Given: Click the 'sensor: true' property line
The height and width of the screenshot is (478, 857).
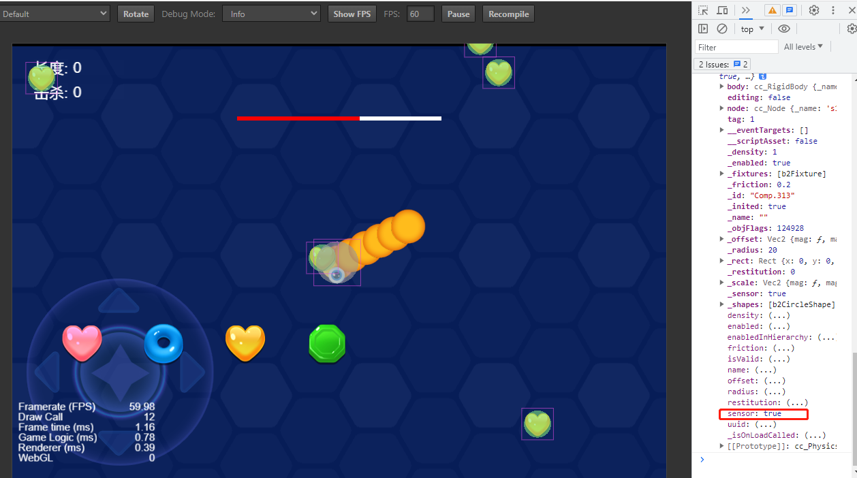Looking at the screenshot, I should pos(754,413).
